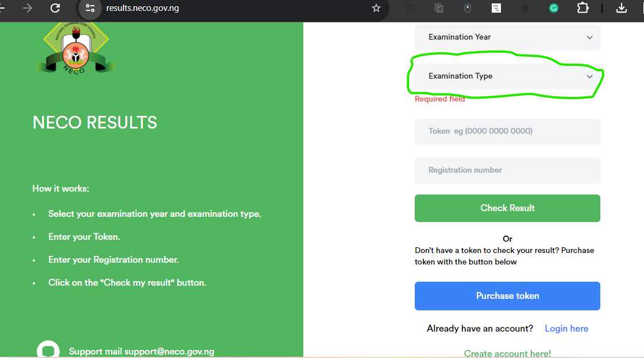Reload the page with the refresh icon
Screen dimensions: 644x358
pyautogui.click(x=55, y=8)
